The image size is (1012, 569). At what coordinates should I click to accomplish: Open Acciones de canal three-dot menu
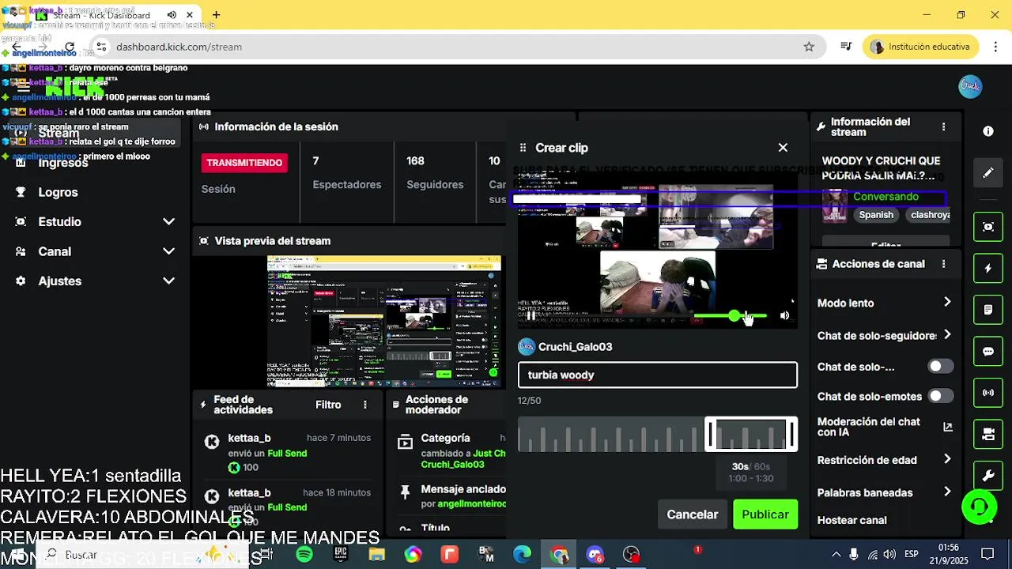pyautogui.click(x=943, y=264)
